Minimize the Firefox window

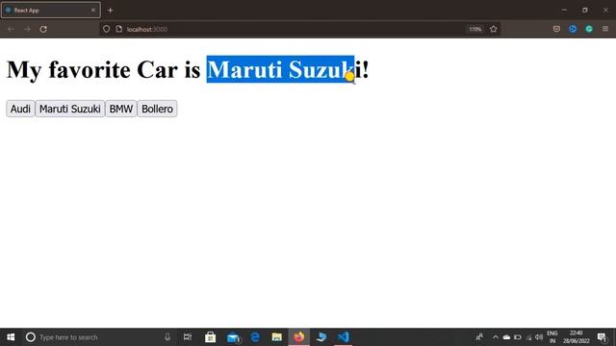click(x=564, y=11)
